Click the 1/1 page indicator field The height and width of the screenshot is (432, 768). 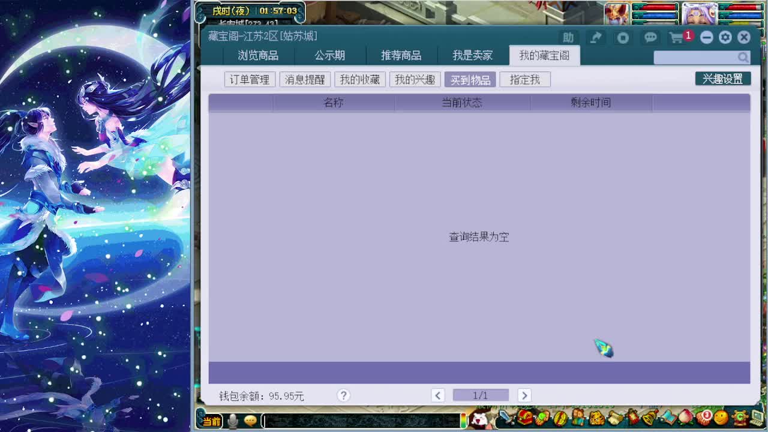tap(481, 395)
